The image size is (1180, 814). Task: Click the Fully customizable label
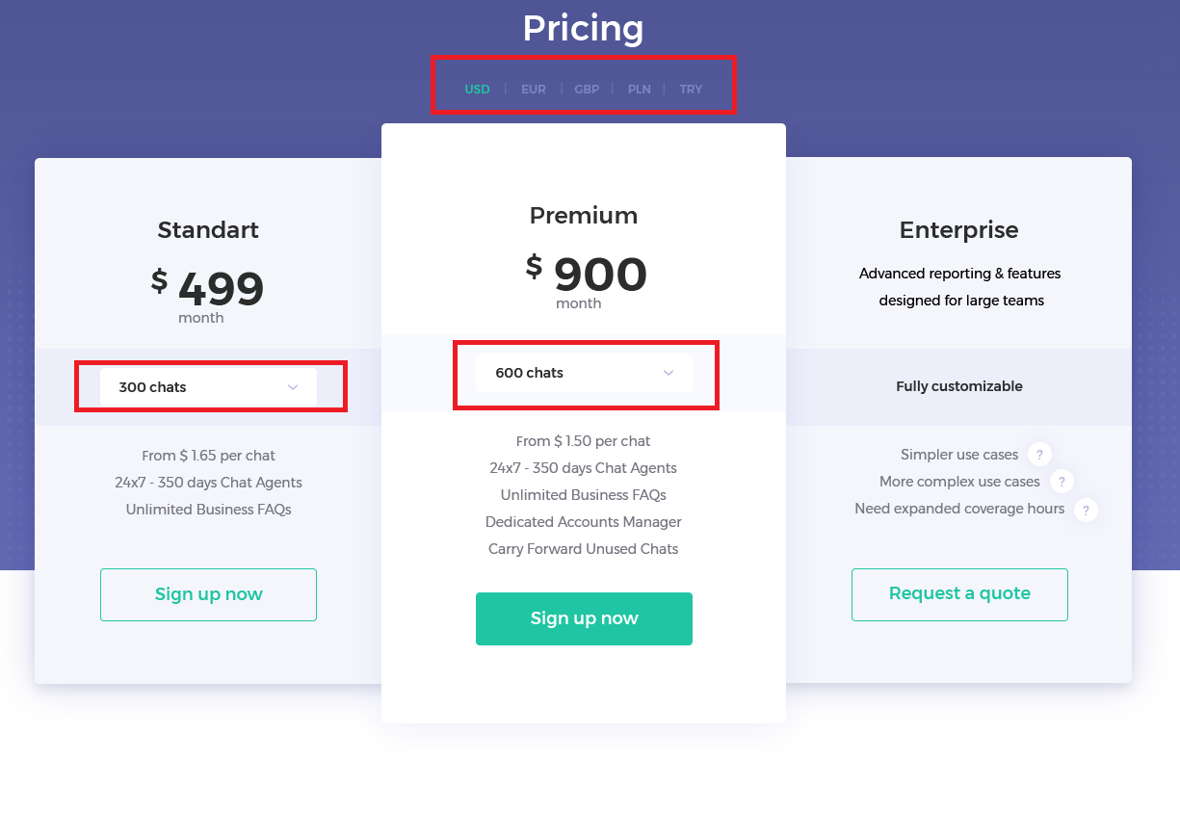[958, 386]
